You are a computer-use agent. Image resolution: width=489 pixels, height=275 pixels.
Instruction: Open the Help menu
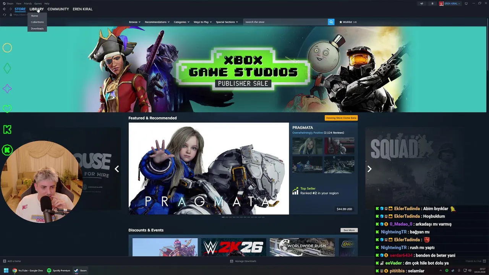click(47, 3)
